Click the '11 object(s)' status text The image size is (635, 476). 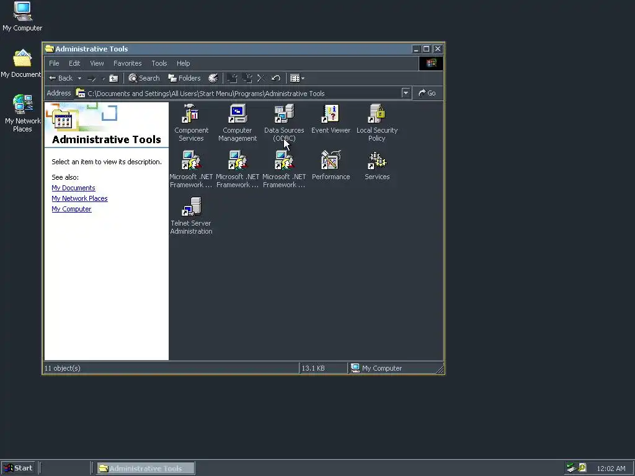[x=63, y=368]
